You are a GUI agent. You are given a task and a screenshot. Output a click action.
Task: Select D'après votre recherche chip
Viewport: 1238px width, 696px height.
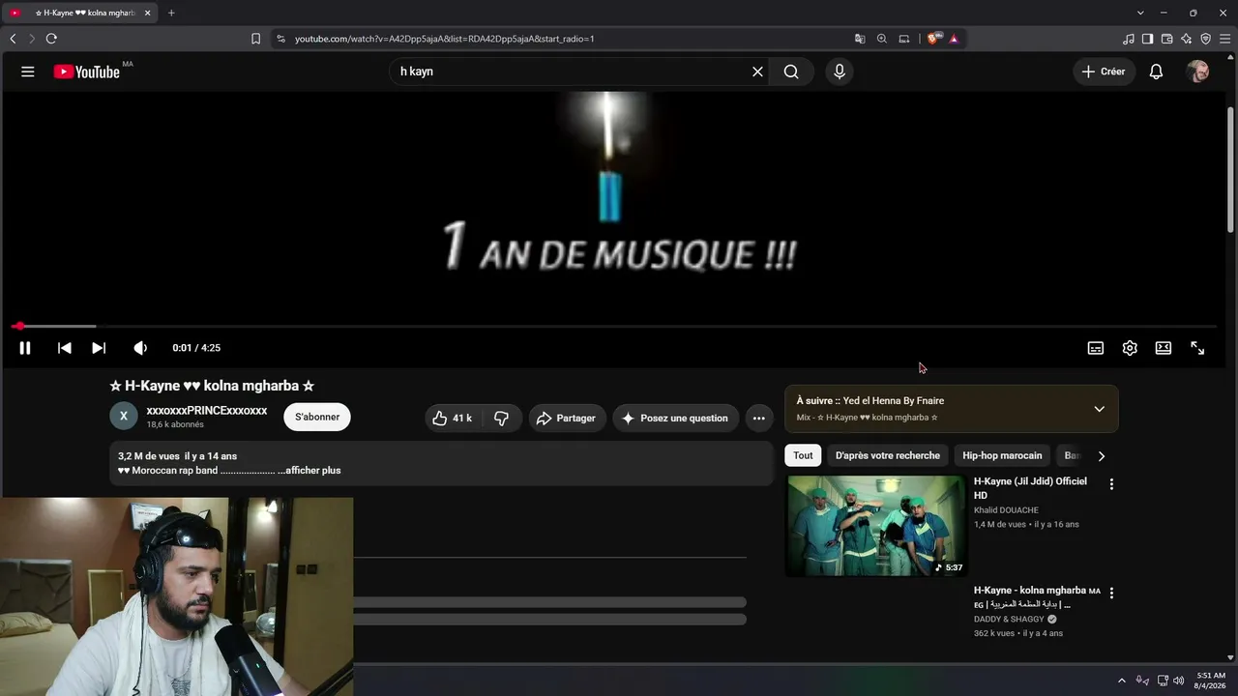point(888,455)
